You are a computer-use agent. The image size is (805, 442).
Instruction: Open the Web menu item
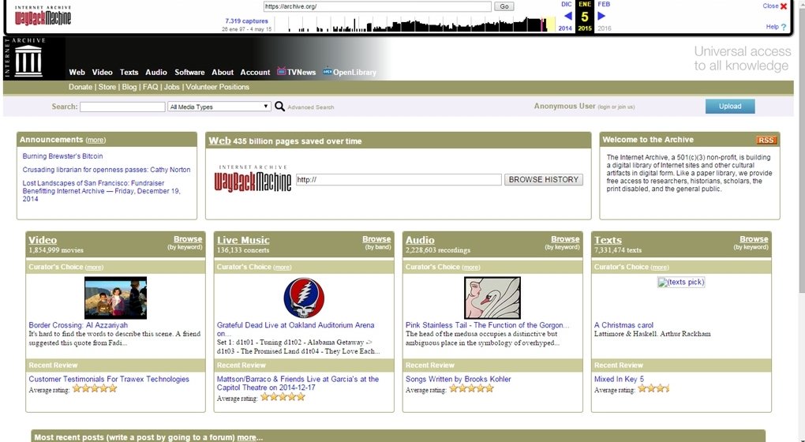pos(77,73)
